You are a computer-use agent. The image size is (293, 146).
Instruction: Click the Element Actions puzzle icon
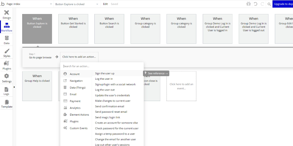click(65, 114)
